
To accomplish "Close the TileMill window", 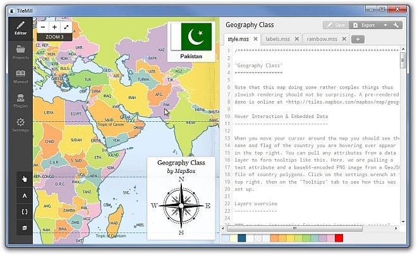I will [397, 9].
